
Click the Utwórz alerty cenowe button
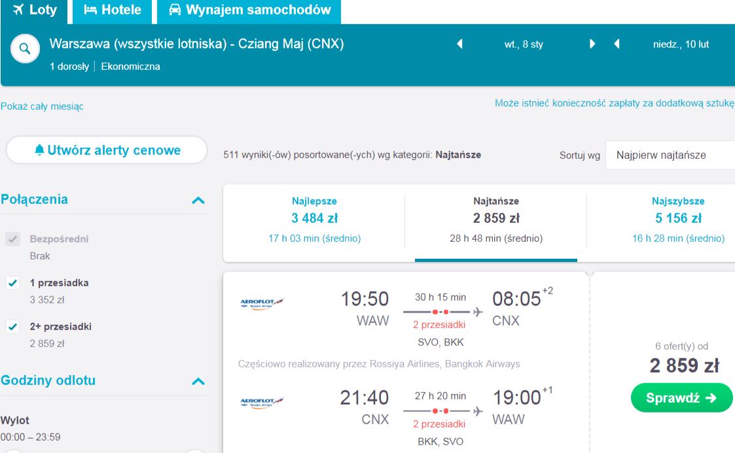point(107,150)
